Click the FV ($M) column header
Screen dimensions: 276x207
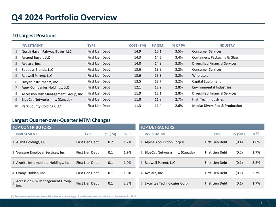(x=158, y=45)
